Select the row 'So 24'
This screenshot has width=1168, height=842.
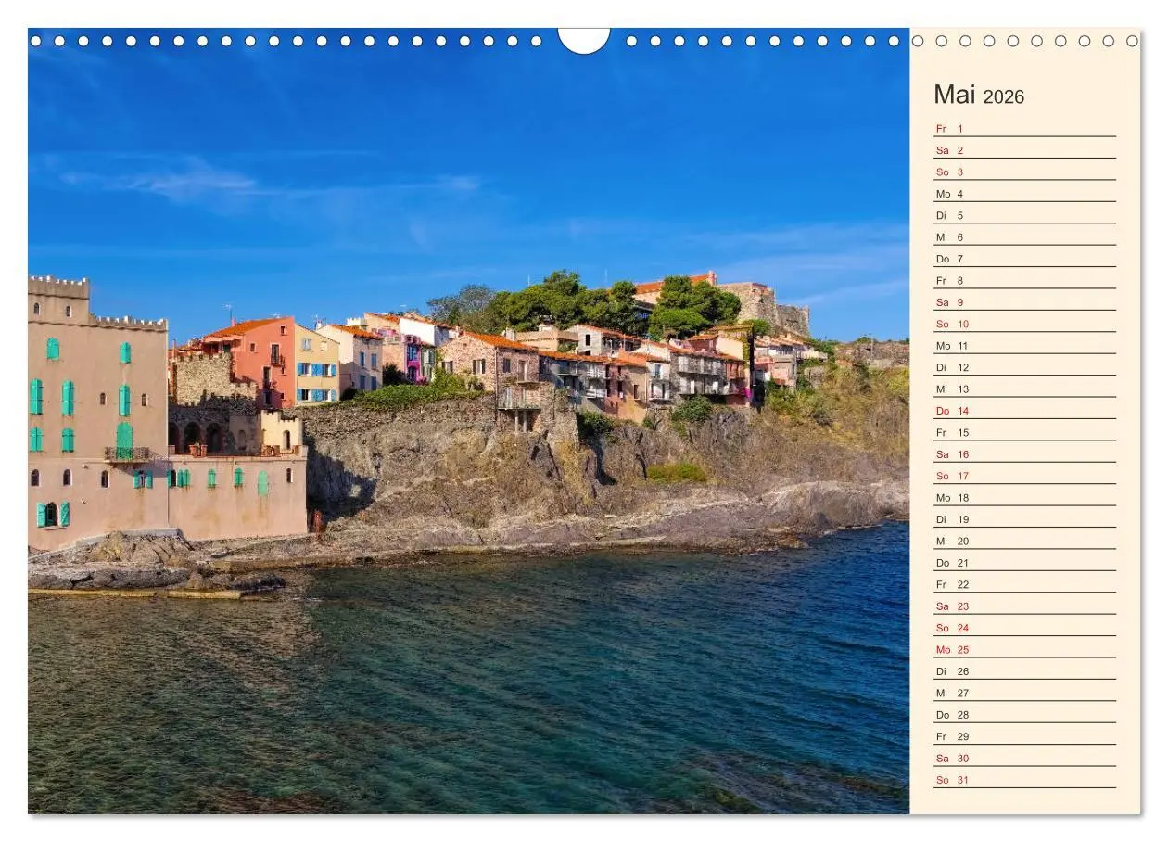click(1024, 628)
